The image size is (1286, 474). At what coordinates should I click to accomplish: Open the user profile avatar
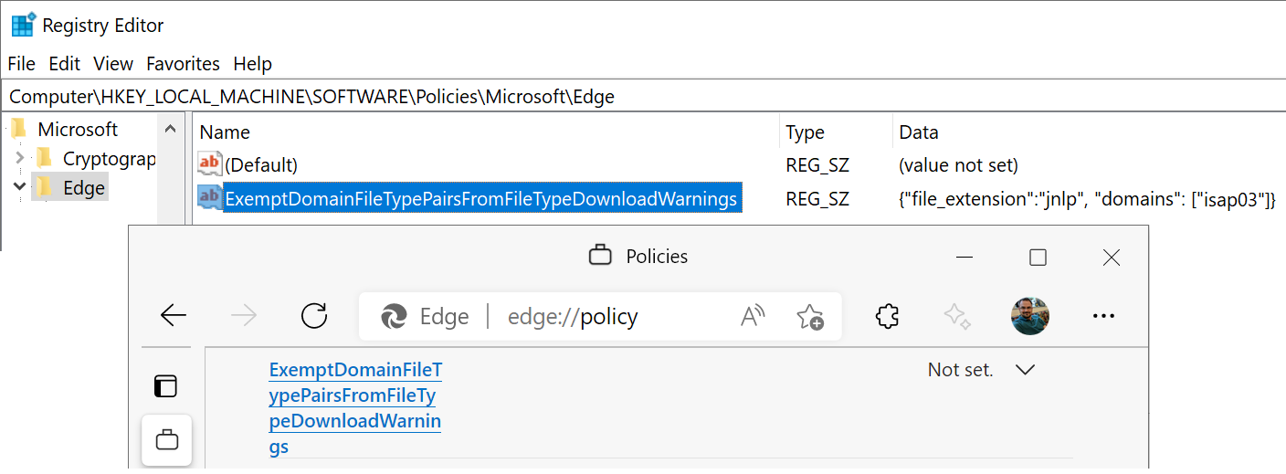[1029, 316]
